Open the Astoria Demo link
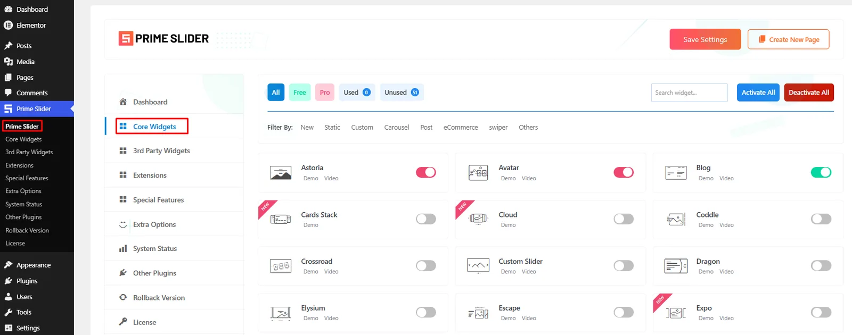The height and width of the screenshot is (335, 852). (x=311, y=179)
